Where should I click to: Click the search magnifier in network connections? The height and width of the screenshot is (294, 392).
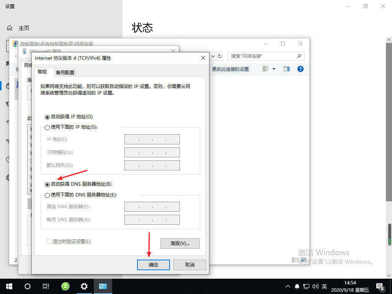pyautogui.click(x=299, y=56)
